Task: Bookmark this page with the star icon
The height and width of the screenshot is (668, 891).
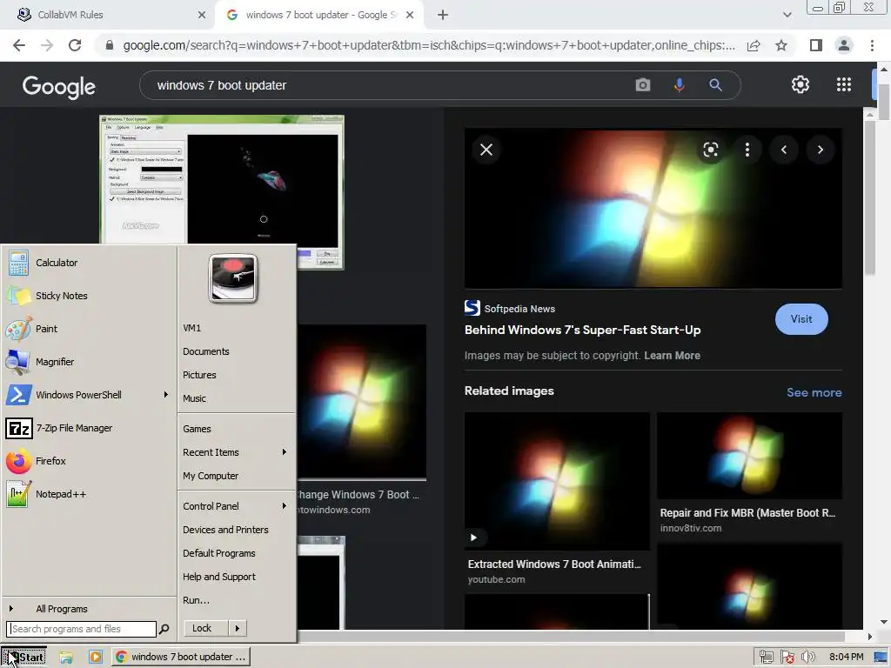Action: (x=781, y=45)
